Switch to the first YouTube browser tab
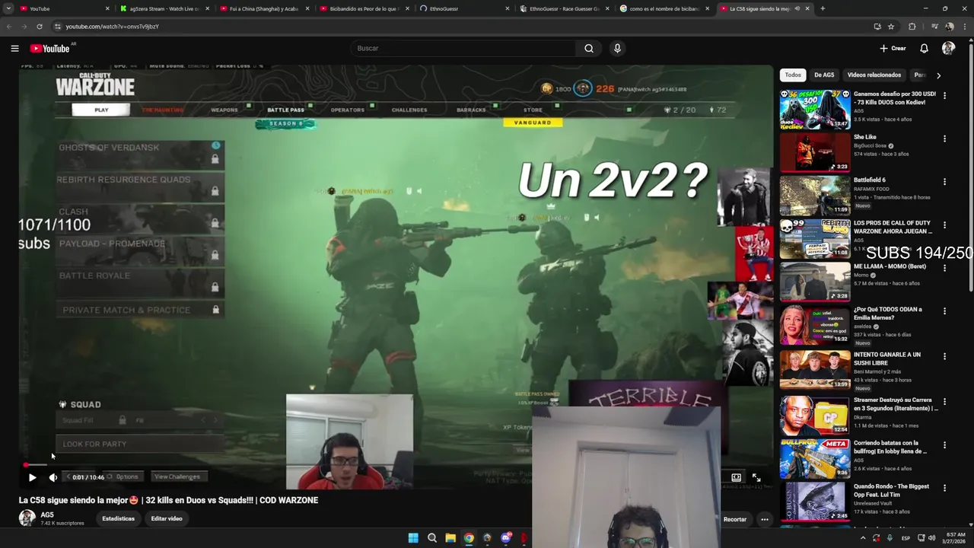 pos(65,8)
